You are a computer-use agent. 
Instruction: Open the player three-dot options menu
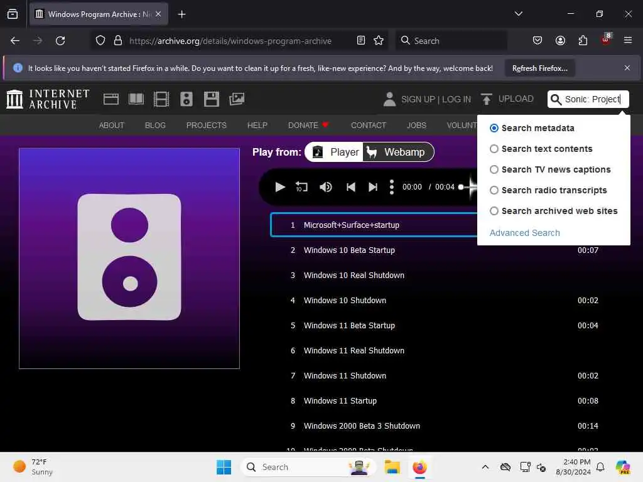tap(392, 187)
